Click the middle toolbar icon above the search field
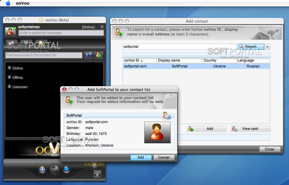289x185 pixels. [x=26, y=43]
